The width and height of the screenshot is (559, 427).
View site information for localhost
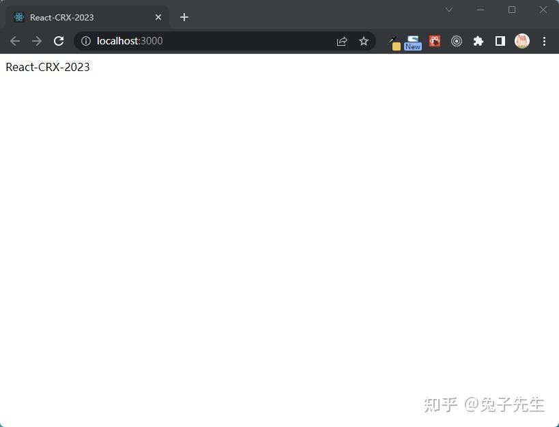[85, 41]
